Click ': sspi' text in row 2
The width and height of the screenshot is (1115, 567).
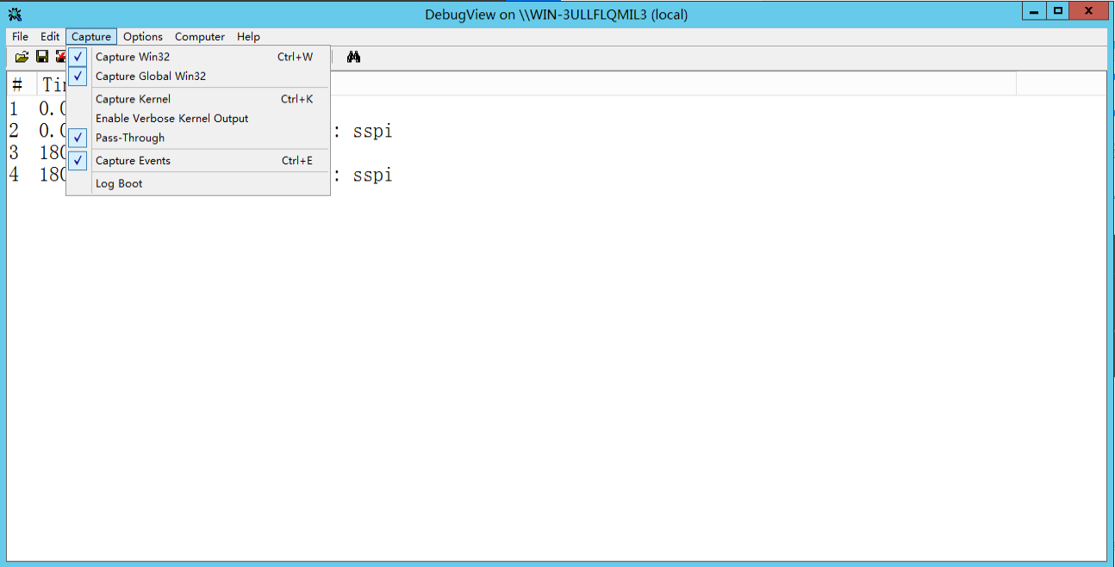(363, 132)
